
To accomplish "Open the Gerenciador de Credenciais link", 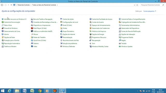I will tap(101, 28).
